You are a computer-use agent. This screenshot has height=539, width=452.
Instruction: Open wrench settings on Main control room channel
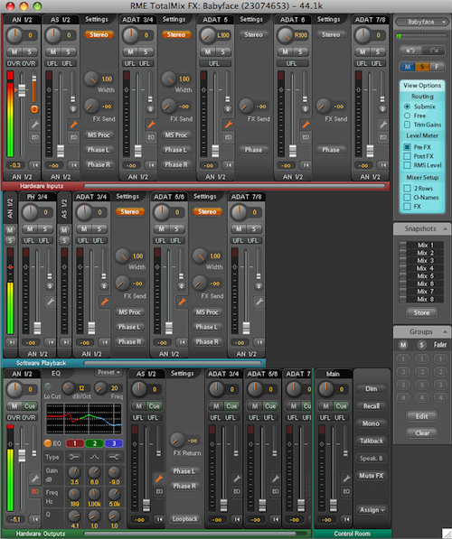click(x=346, y=479)
